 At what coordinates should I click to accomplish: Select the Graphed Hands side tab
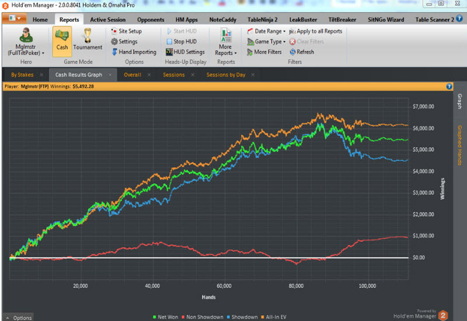460,145
